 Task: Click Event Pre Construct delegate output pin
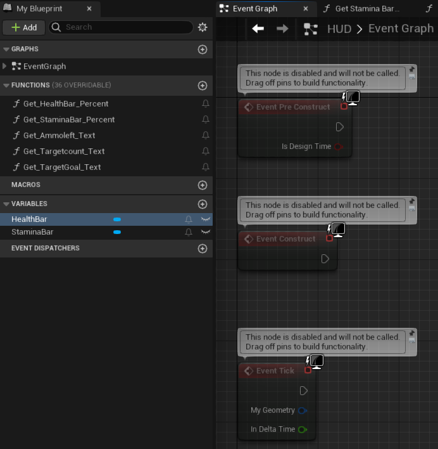(344, 107)
